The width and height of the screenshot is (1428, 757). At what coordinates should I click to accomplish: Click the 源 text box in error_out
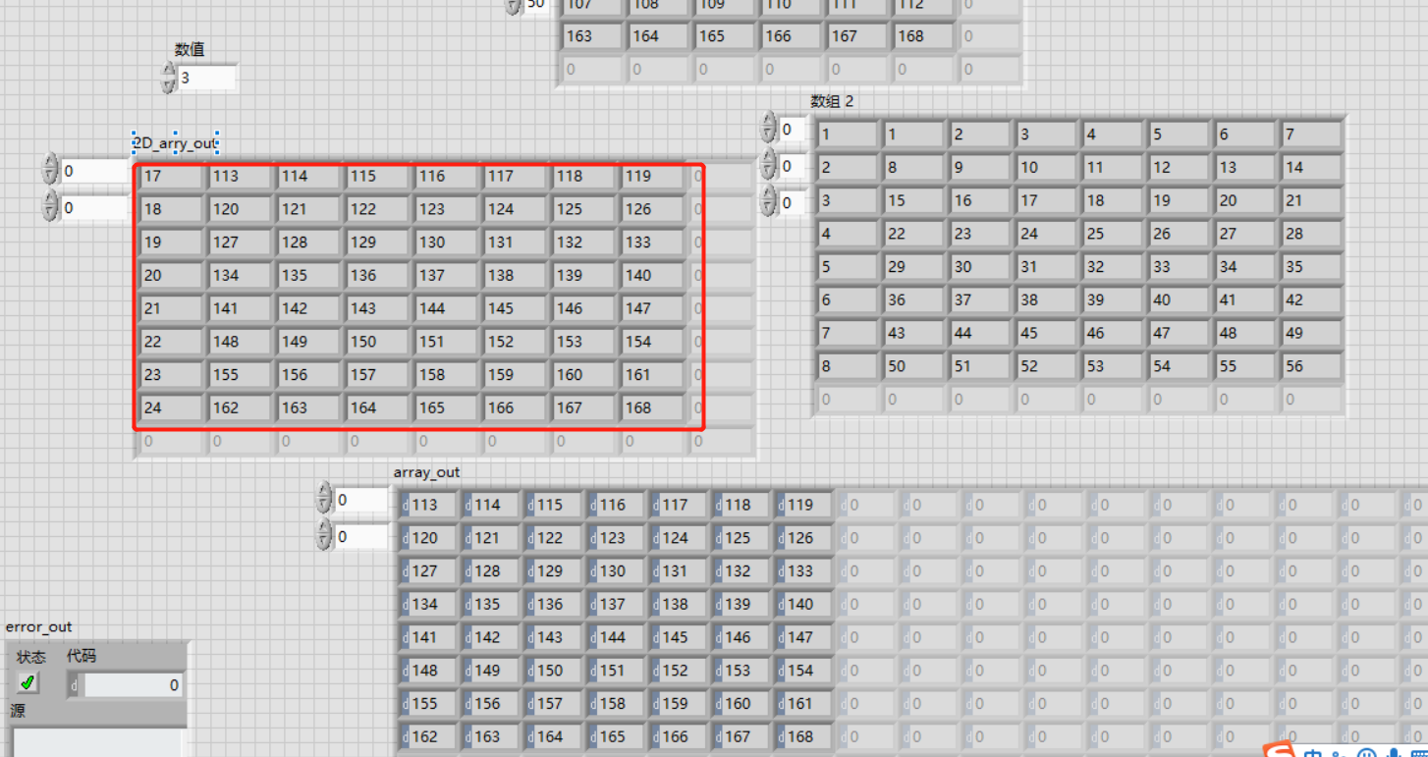coord(97,742)
